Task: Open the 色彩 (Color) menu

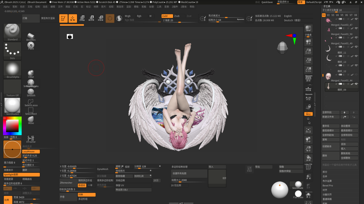Action: pyautogui.click(x=22, y=7)
